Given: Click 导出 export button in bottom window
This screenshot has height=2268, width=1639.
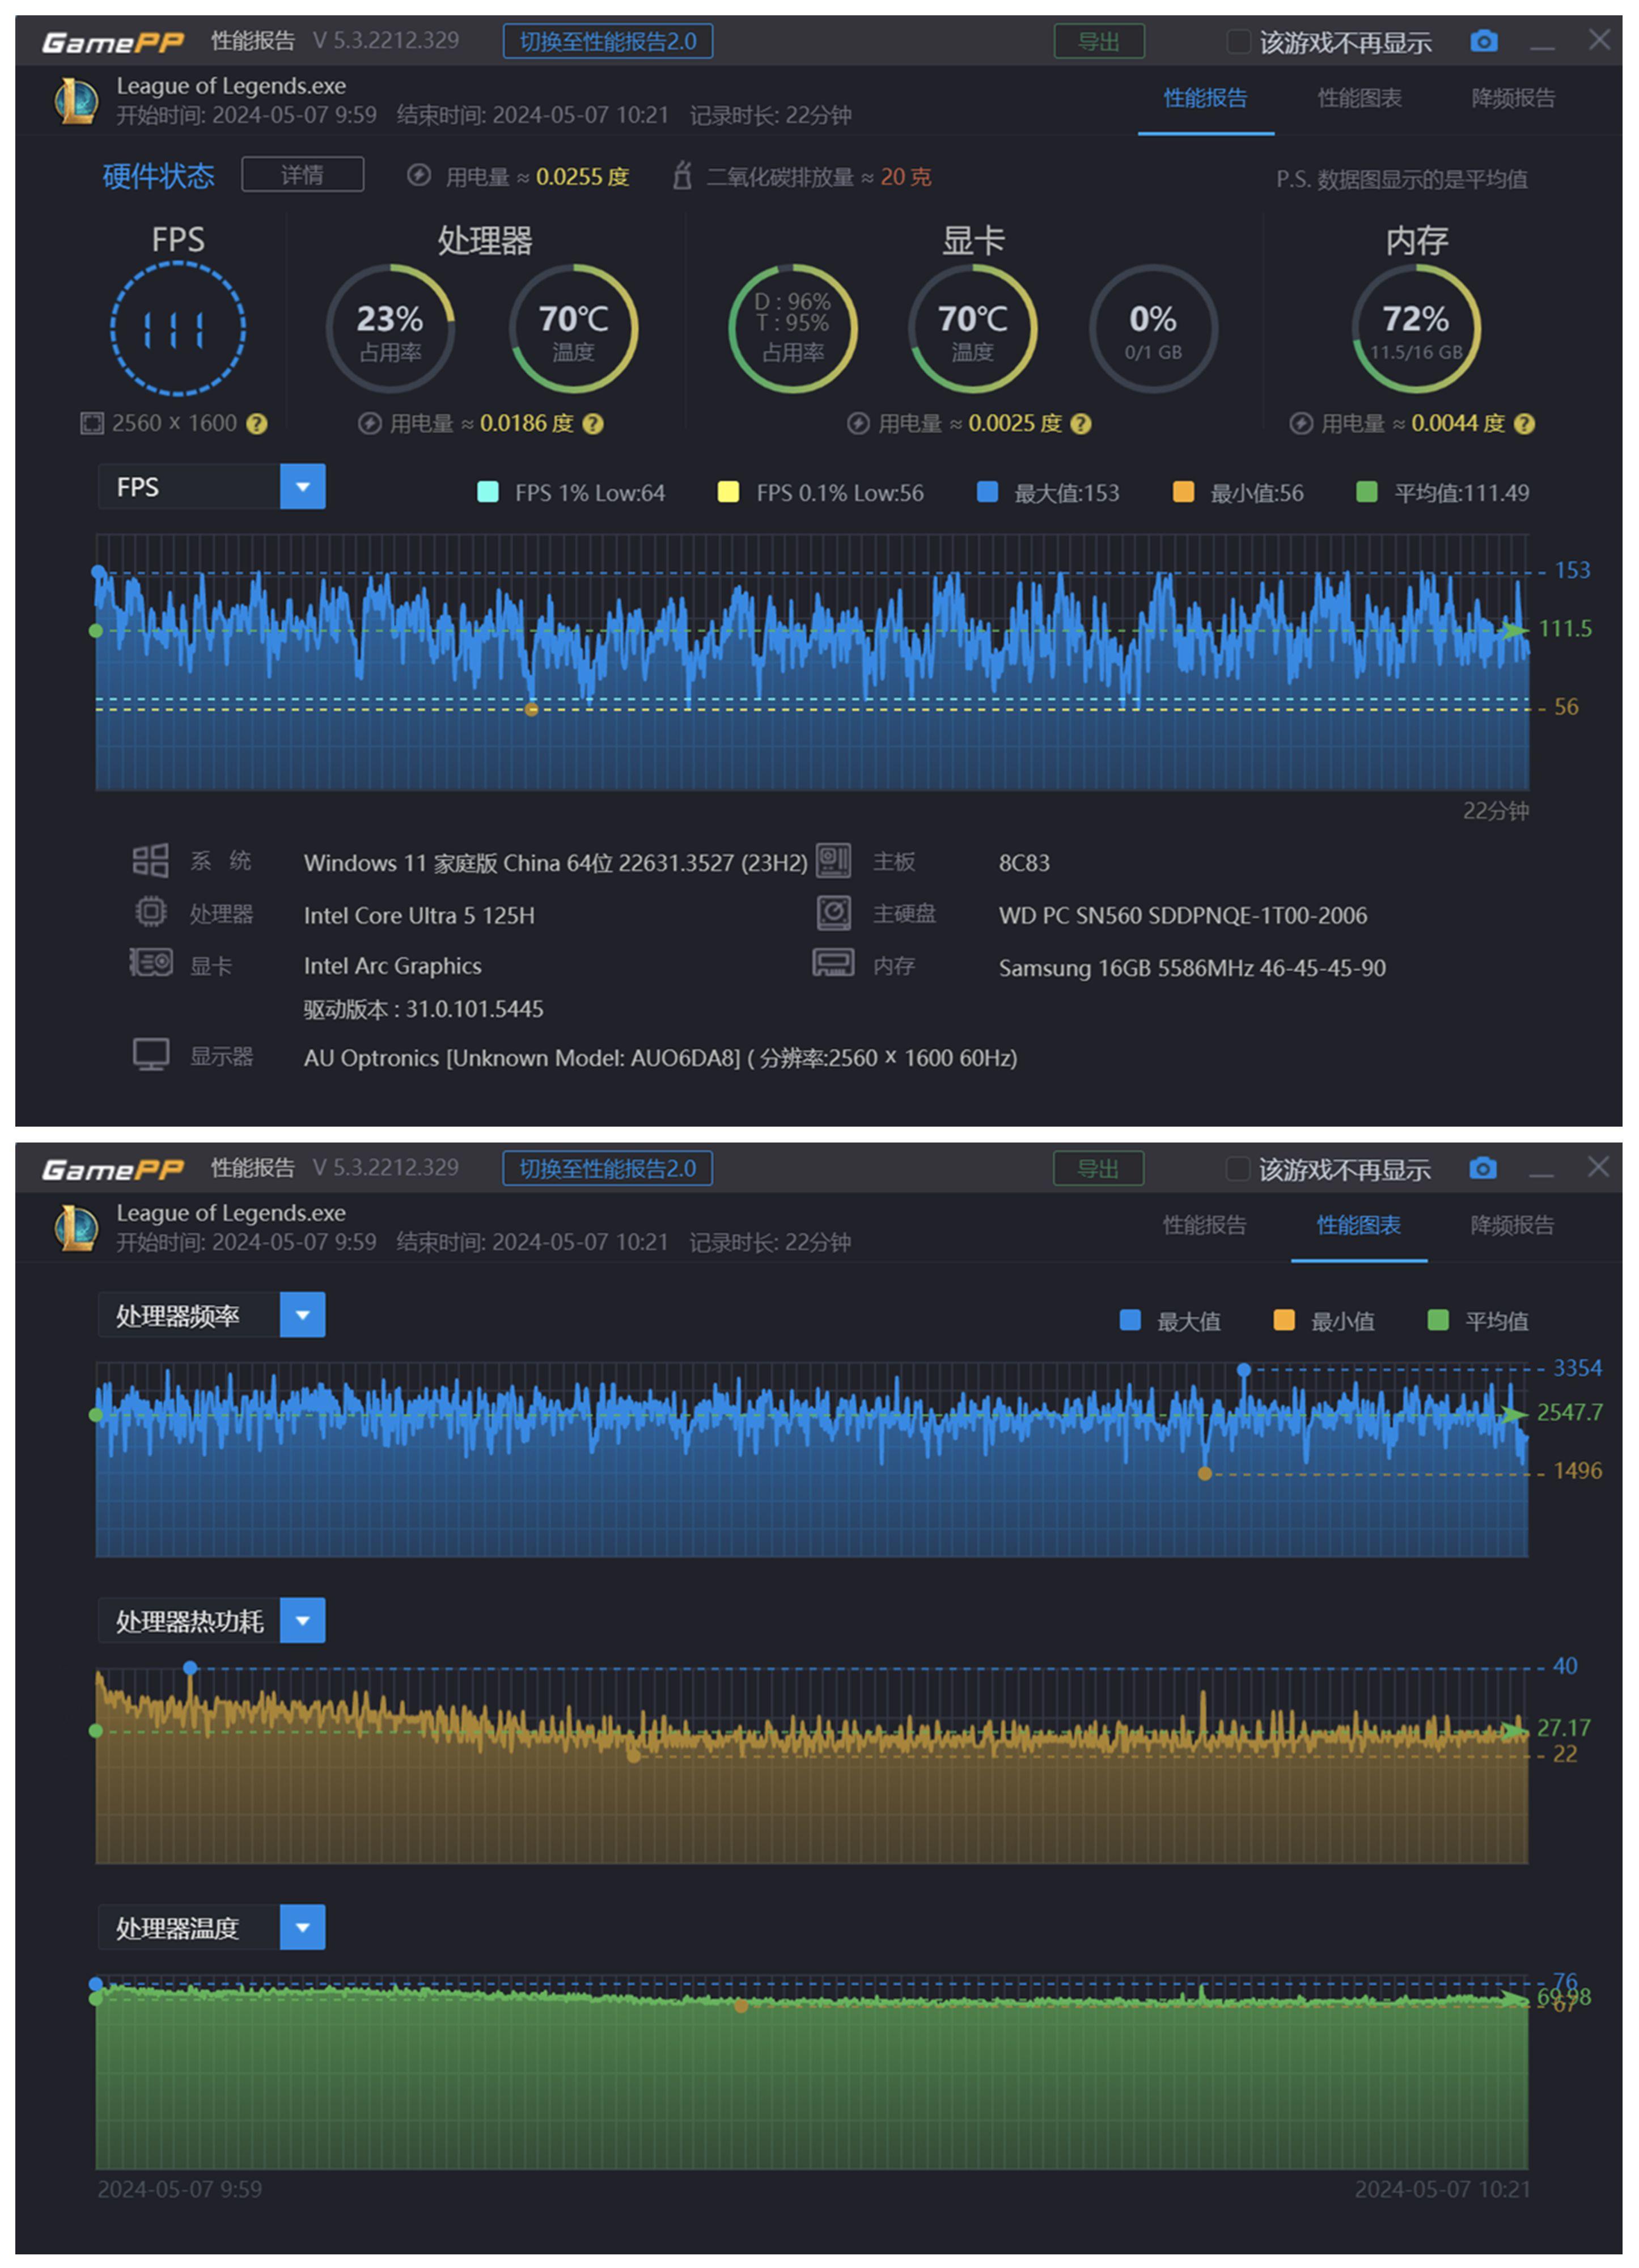Looking at the screenshot, I should tap(1099, 1168).
